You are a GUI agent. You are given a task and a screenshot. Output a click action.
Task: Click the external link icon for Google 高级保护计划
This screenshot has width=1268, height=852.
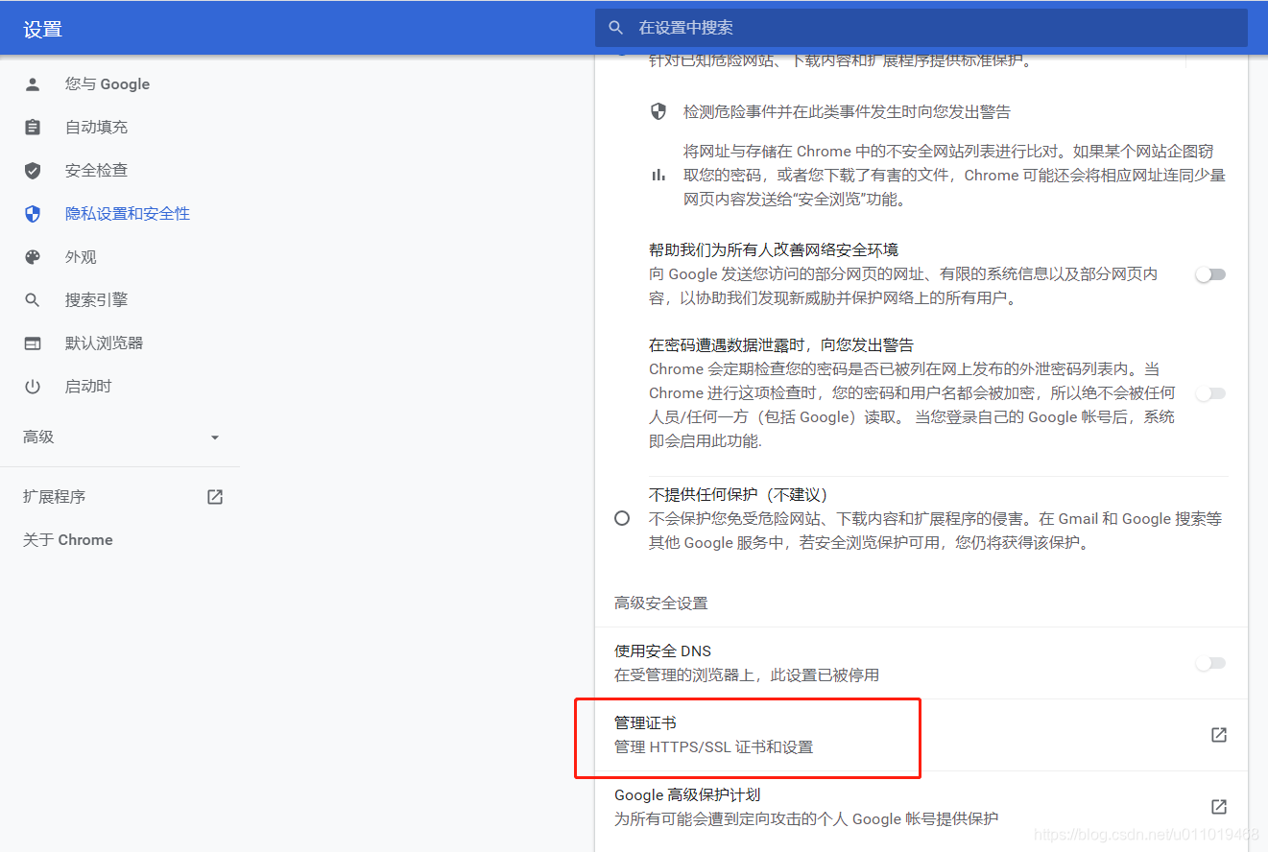point(1219,807)
